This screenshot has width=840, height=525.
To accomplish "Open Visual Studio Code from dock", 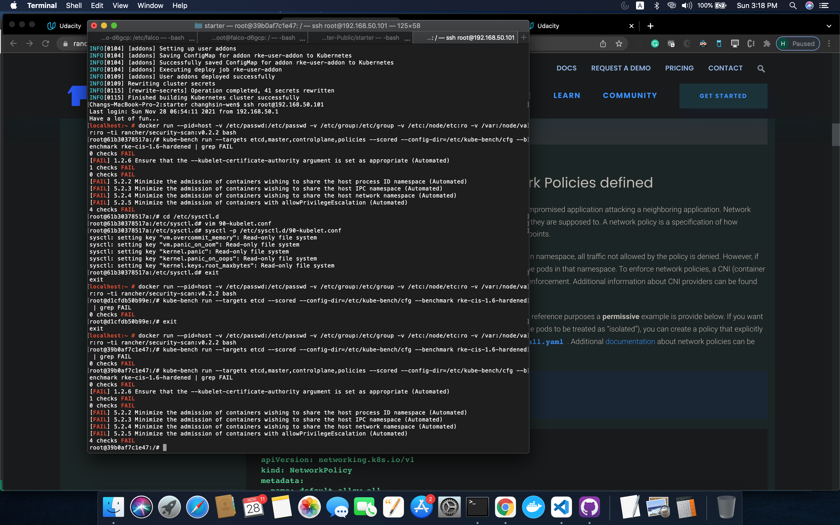I will [x=561, y=507].
